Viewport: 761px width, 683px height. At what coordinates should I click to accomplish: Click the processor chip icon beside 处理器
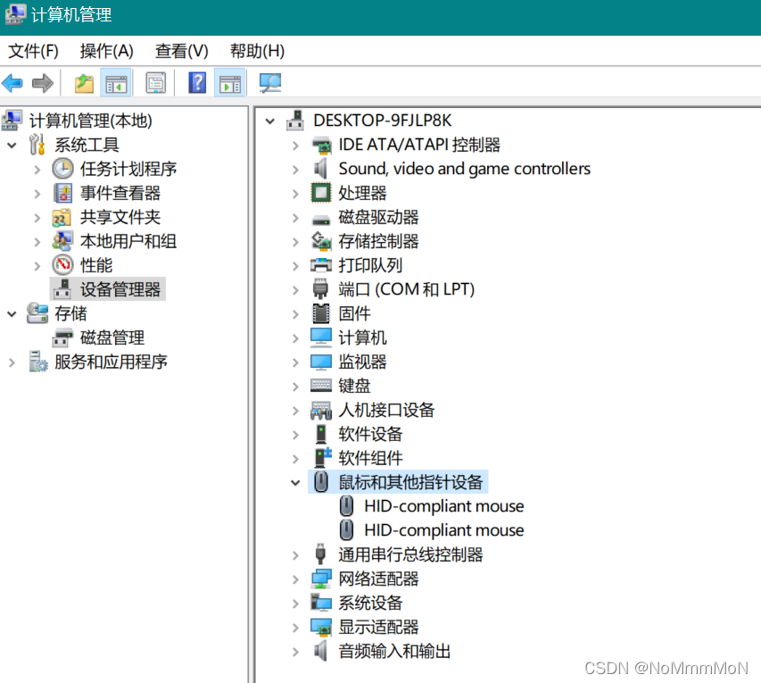tap(321, 193)
